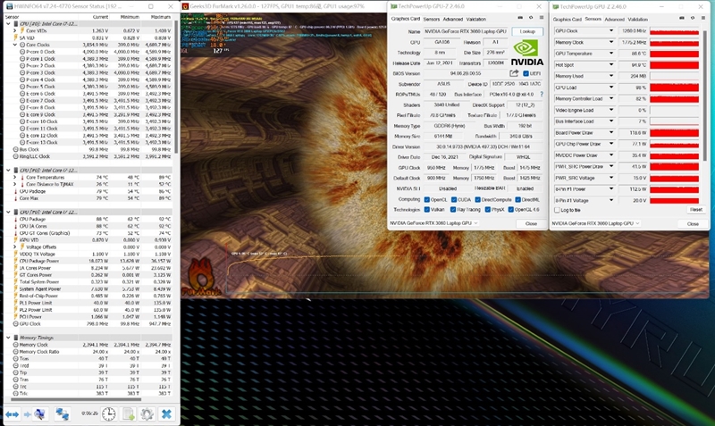The image size is (715, 426).
Task: Expand the Voltage Offsets tree node
Action: point(14,247)
